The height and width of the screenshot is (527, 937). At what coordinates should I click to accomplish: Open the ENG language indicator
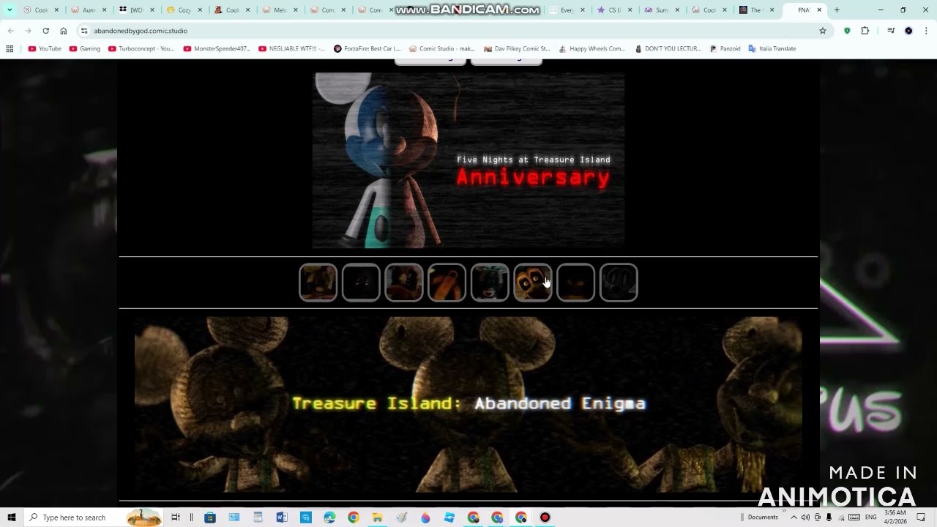871,517
